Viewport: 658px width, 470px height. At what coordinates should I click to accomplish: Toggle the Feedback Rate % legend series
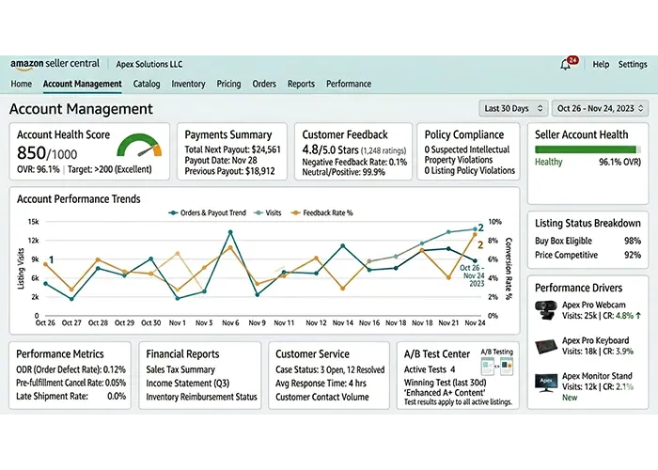pos(322,212)
